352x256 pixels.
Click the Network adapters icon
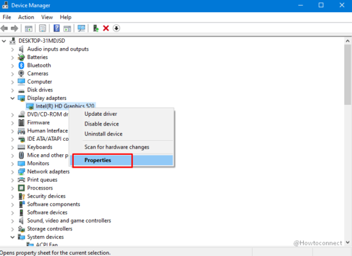click(x=21, y=172)
